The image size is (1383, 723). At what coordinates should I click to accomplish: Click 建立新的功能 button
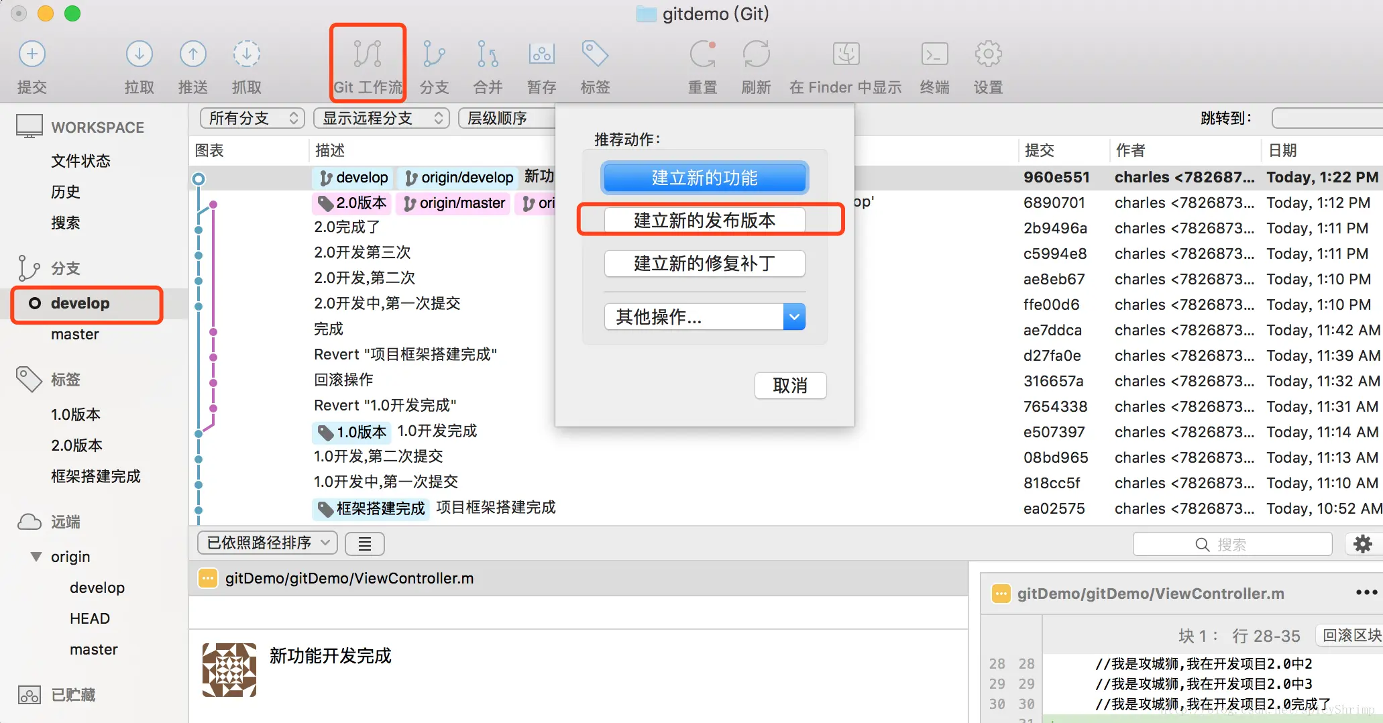click(704, 178)
